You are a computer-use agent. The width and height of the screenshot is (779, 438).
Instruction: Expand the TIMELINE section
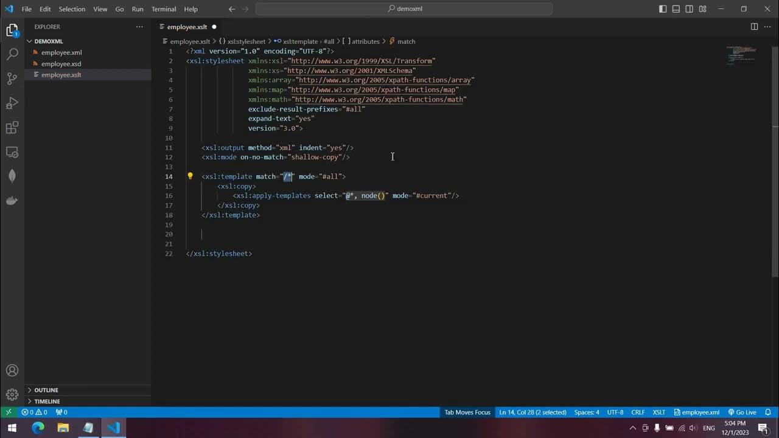[88, 401]
